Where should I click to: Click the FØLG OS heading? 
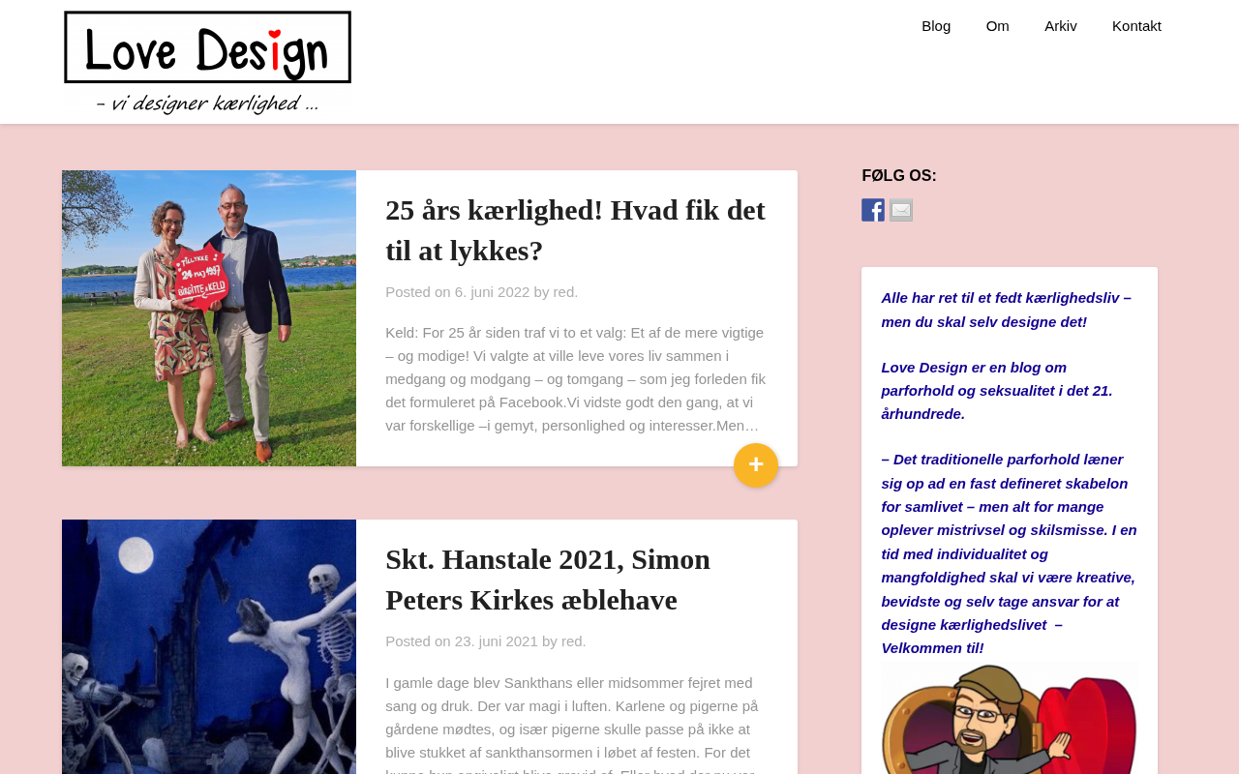click(x=899, y=176)
